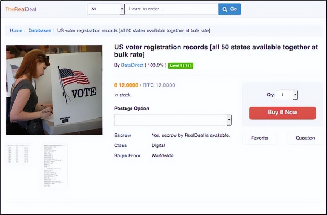Expand the Postage Option dropdown
Viewport: 327px width, 215px height.
(173, 120)
